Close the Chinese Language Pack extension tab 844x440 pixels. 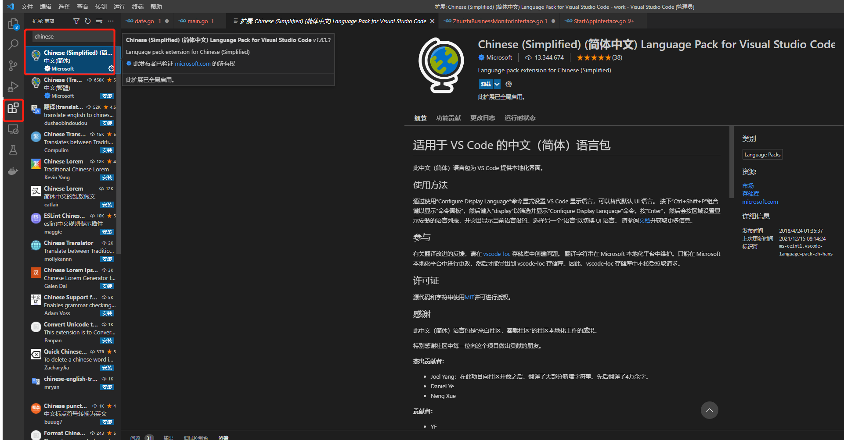point(432,21)
